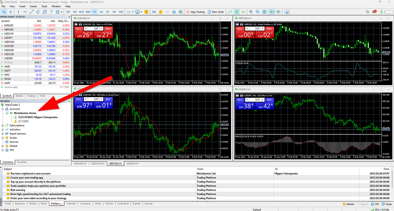Open the Insert menu
The height and width of the screenshot is (211, 394).
click(22, 6)
